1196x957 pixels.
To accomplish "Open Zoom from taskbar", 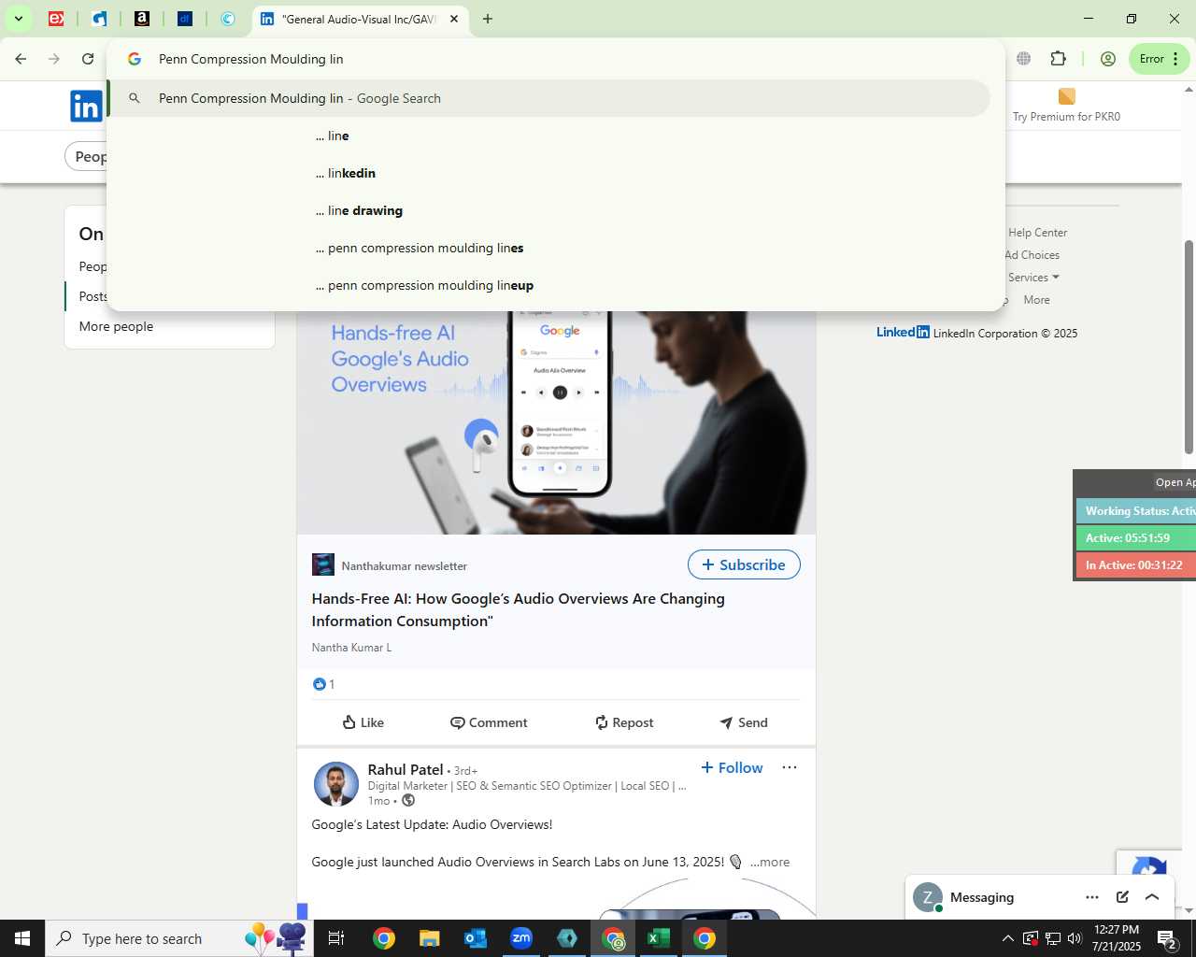I will 520,938.
